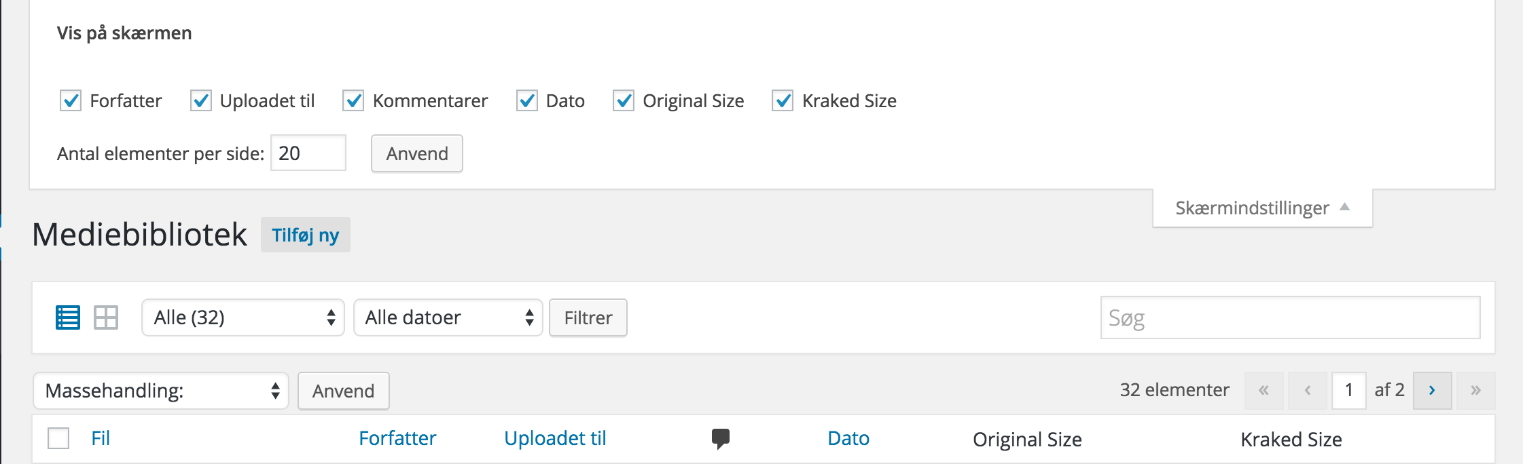Jump to last page double arrow
Image resolution: width=1523 pixels, height=464 pixels.
(x=1475, y=390)
